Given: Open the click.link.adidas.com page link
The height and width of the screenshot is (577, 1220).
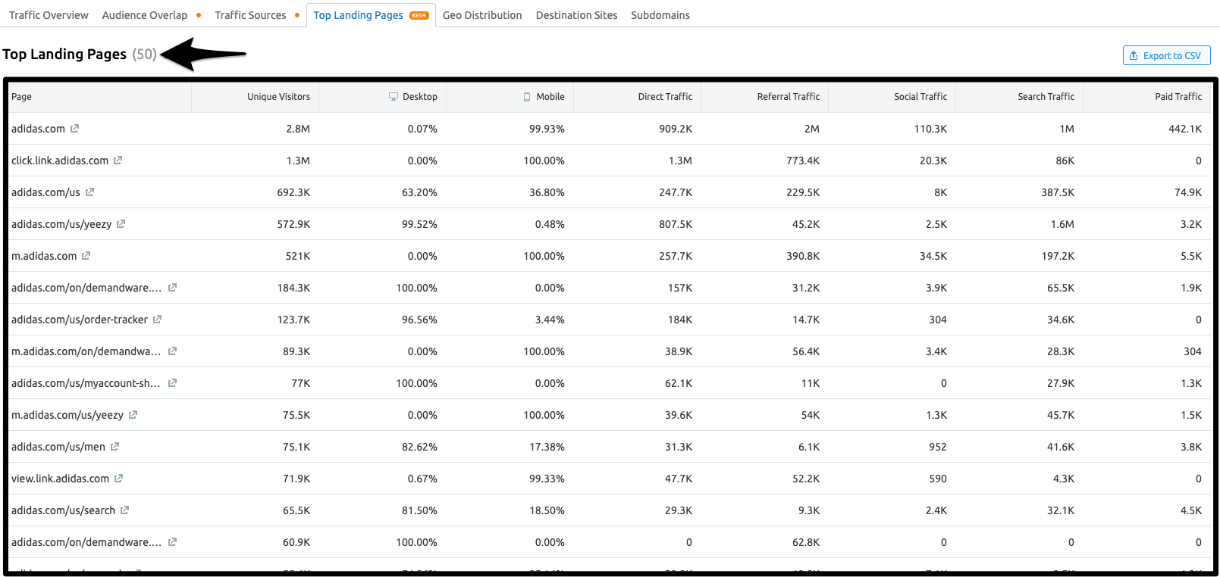Looking at the screenshot, I should coord(60,161).
